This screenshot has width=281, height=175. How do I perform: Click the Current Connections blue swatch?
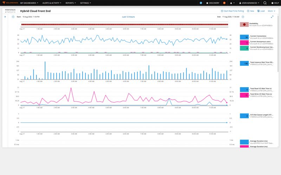(x=244, y=37)
